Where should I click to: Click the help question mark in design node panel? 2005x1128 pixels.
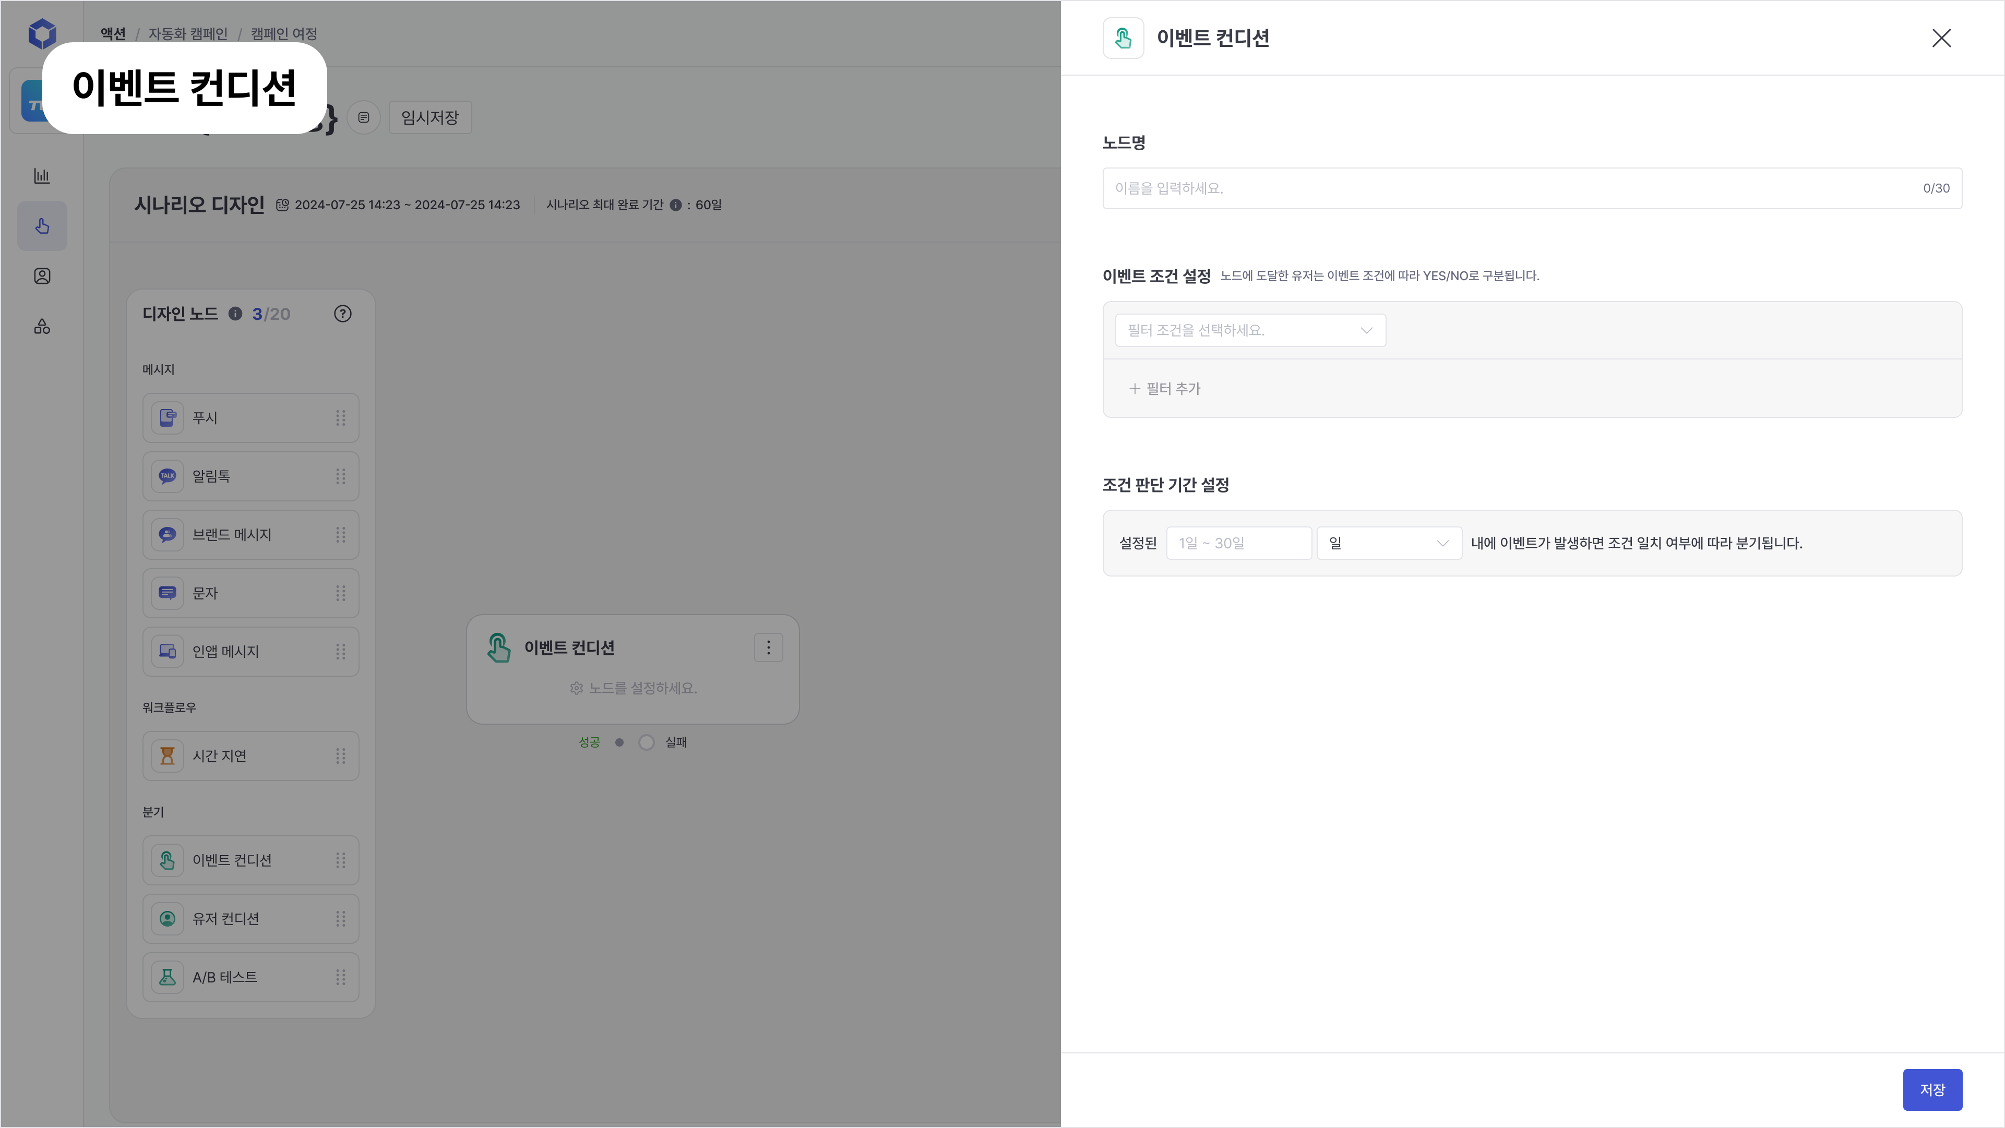coord(342,314)
